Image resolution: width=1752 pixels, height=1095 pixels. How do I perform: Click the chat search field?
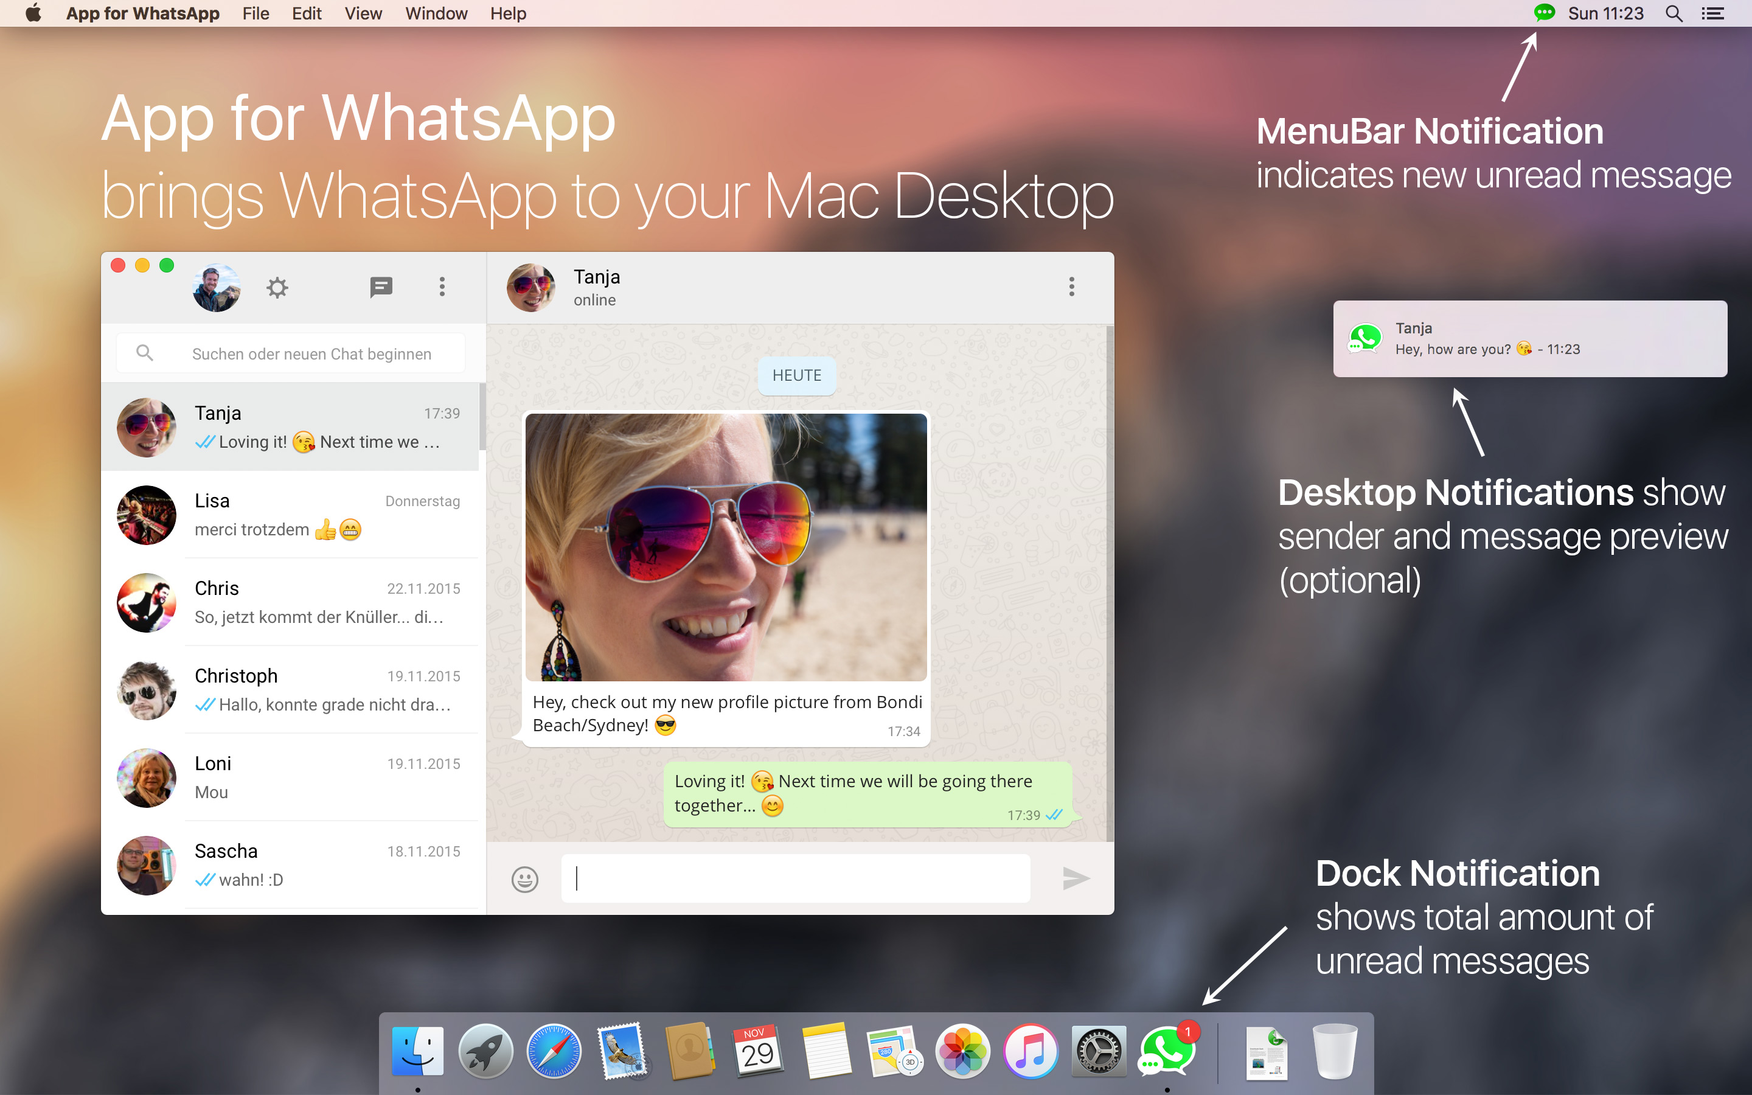311,353
